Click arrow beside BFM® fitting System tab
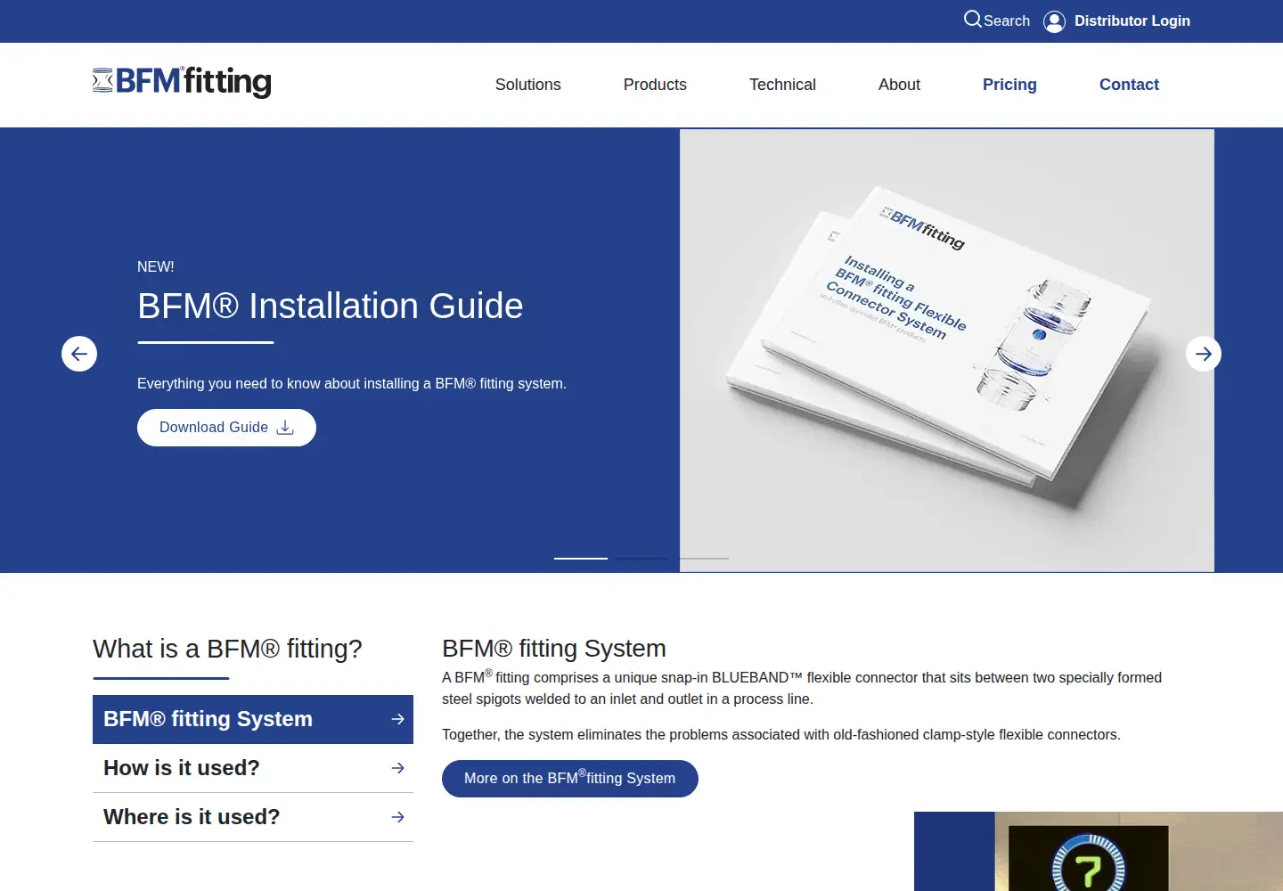The height and width of the screenshot is (891, 1283). (x=398, y=719)
